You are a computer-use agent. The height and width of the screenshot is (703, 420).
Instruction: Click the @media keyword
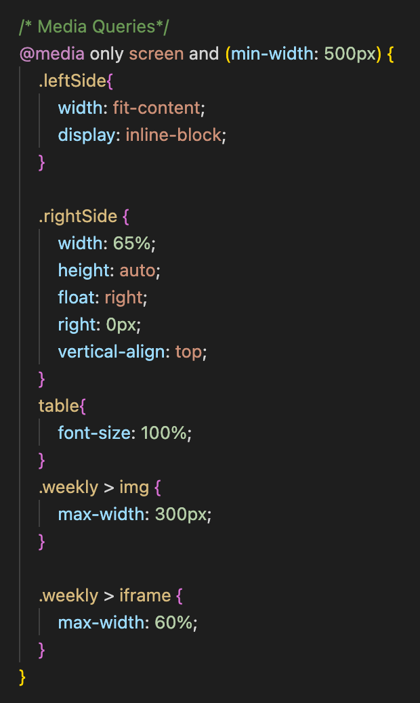(52, 54)
